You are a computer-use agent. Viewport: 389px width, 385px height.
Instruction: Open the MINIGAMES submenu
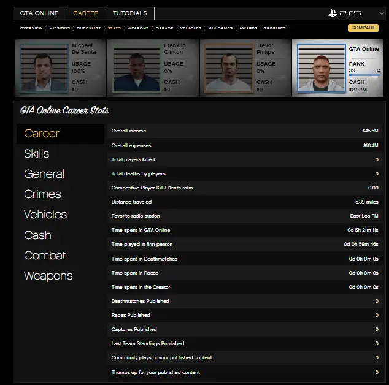tap(220, 28)
